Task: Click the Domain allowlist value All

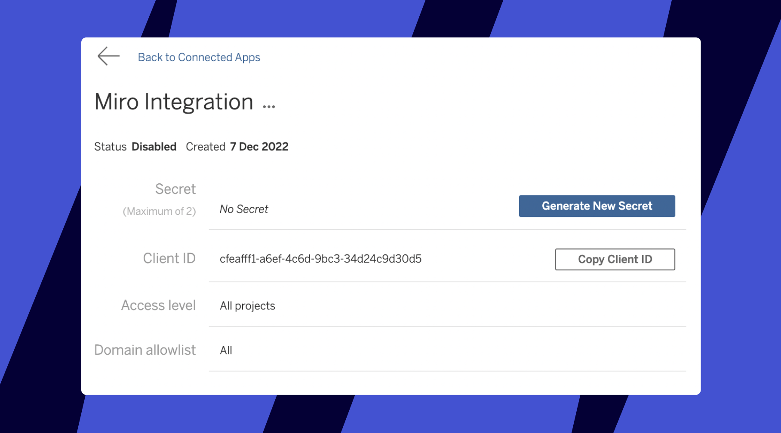Action: 226,350
